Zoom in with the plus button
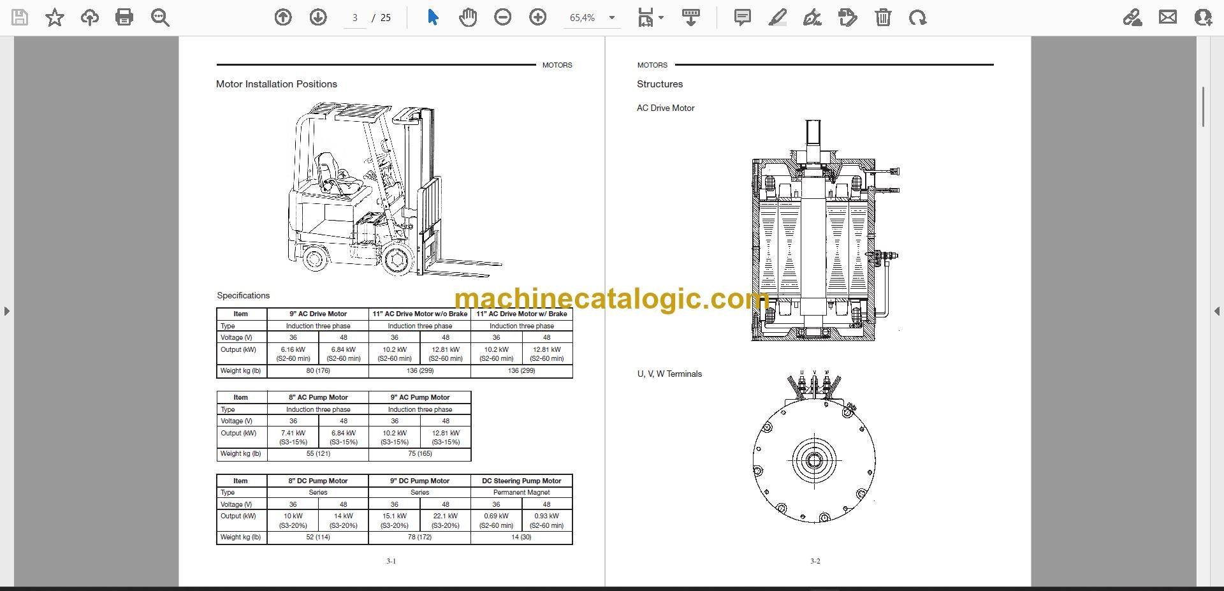Screen dimensions: 1224x591 point(538,17)
